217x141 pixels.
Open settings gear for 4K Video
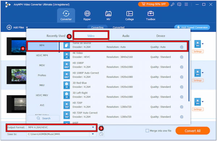pyautogui.click(x=182, y=57)
